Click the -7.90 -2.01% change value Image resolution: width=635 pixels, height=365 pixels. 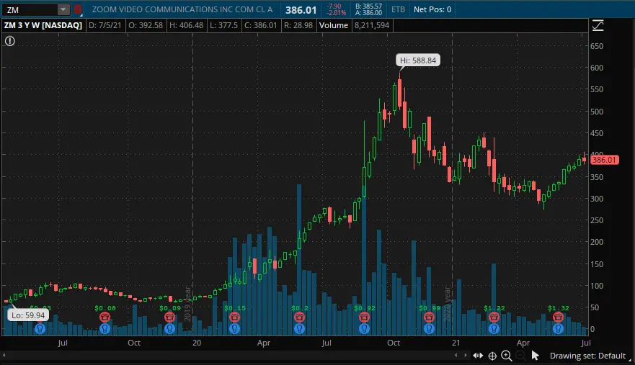tap(336, 9)
